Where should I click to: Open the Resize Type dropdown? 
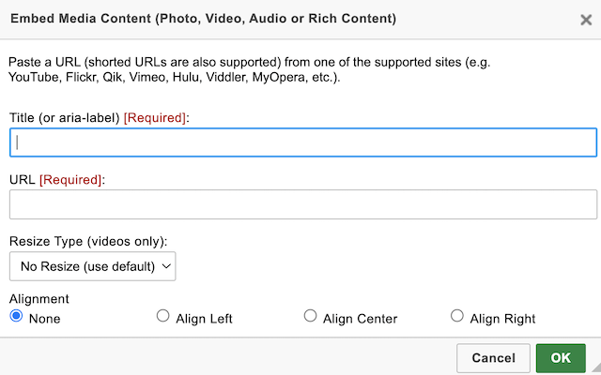click(x=92, y=266)
